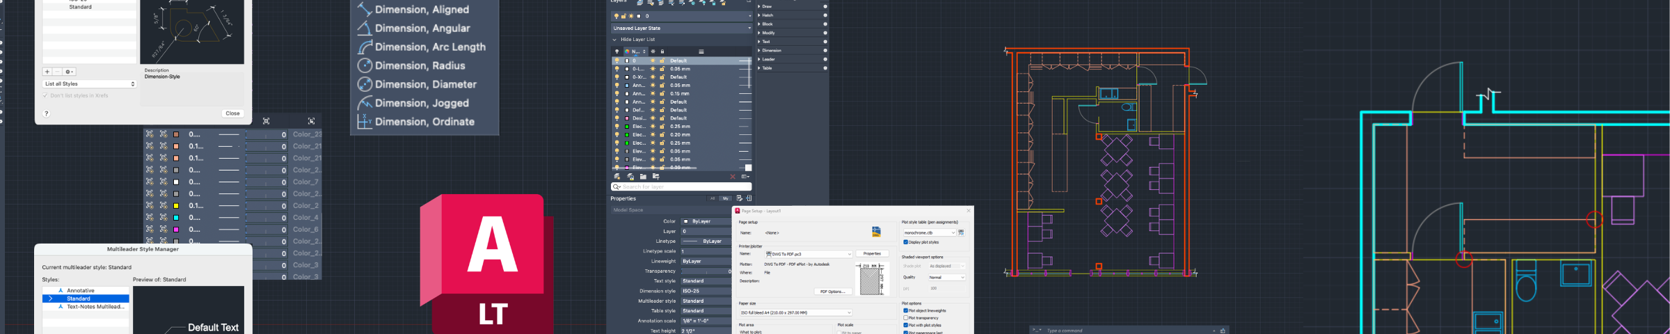
Task: Click the hamburger menu in layer list header
Action: (x=701, y=51)
